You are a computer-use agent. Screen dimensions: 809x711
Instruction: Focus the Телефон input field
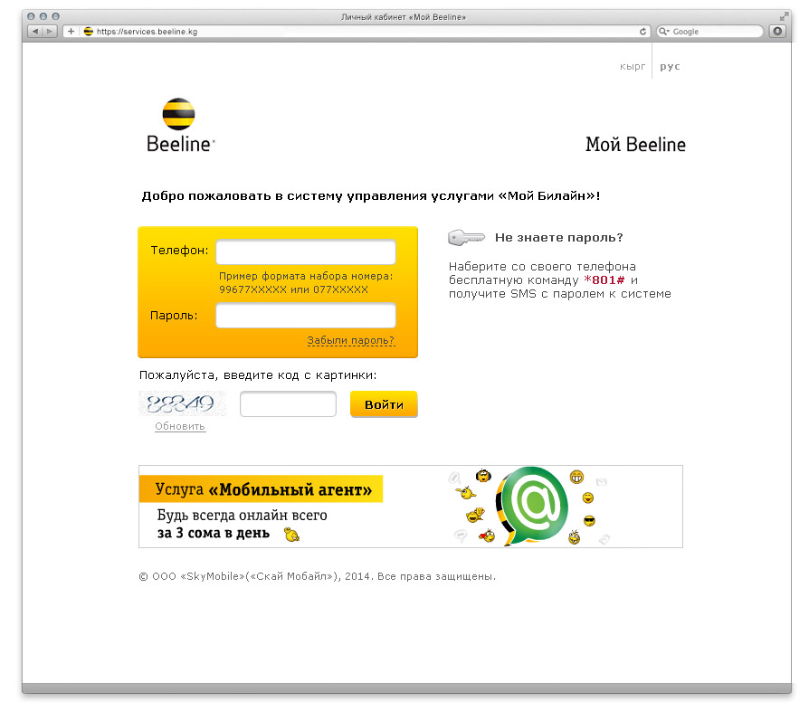click(x=306, y=252)
